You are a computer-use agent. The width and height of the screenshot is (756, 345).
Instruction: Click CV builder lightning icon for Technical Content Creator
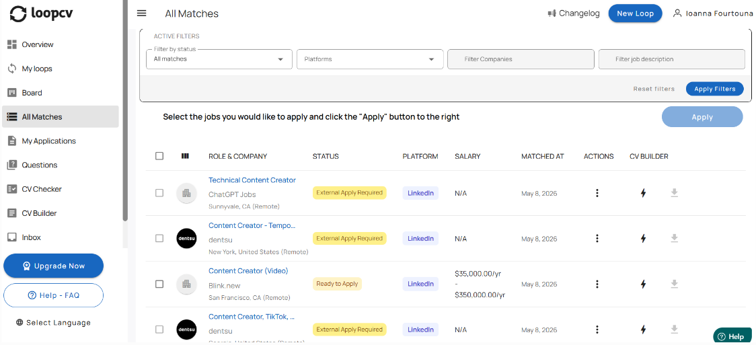(643, 193)
